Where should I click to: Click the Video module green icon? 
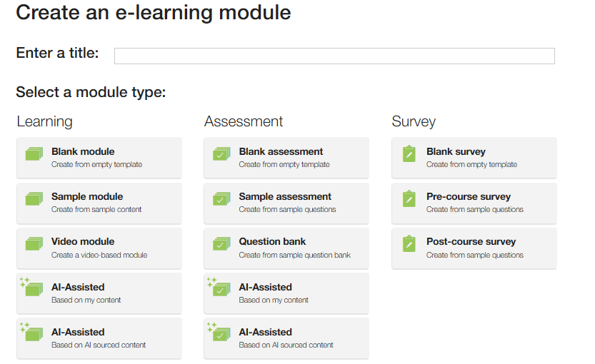click(x=34, y=244)
